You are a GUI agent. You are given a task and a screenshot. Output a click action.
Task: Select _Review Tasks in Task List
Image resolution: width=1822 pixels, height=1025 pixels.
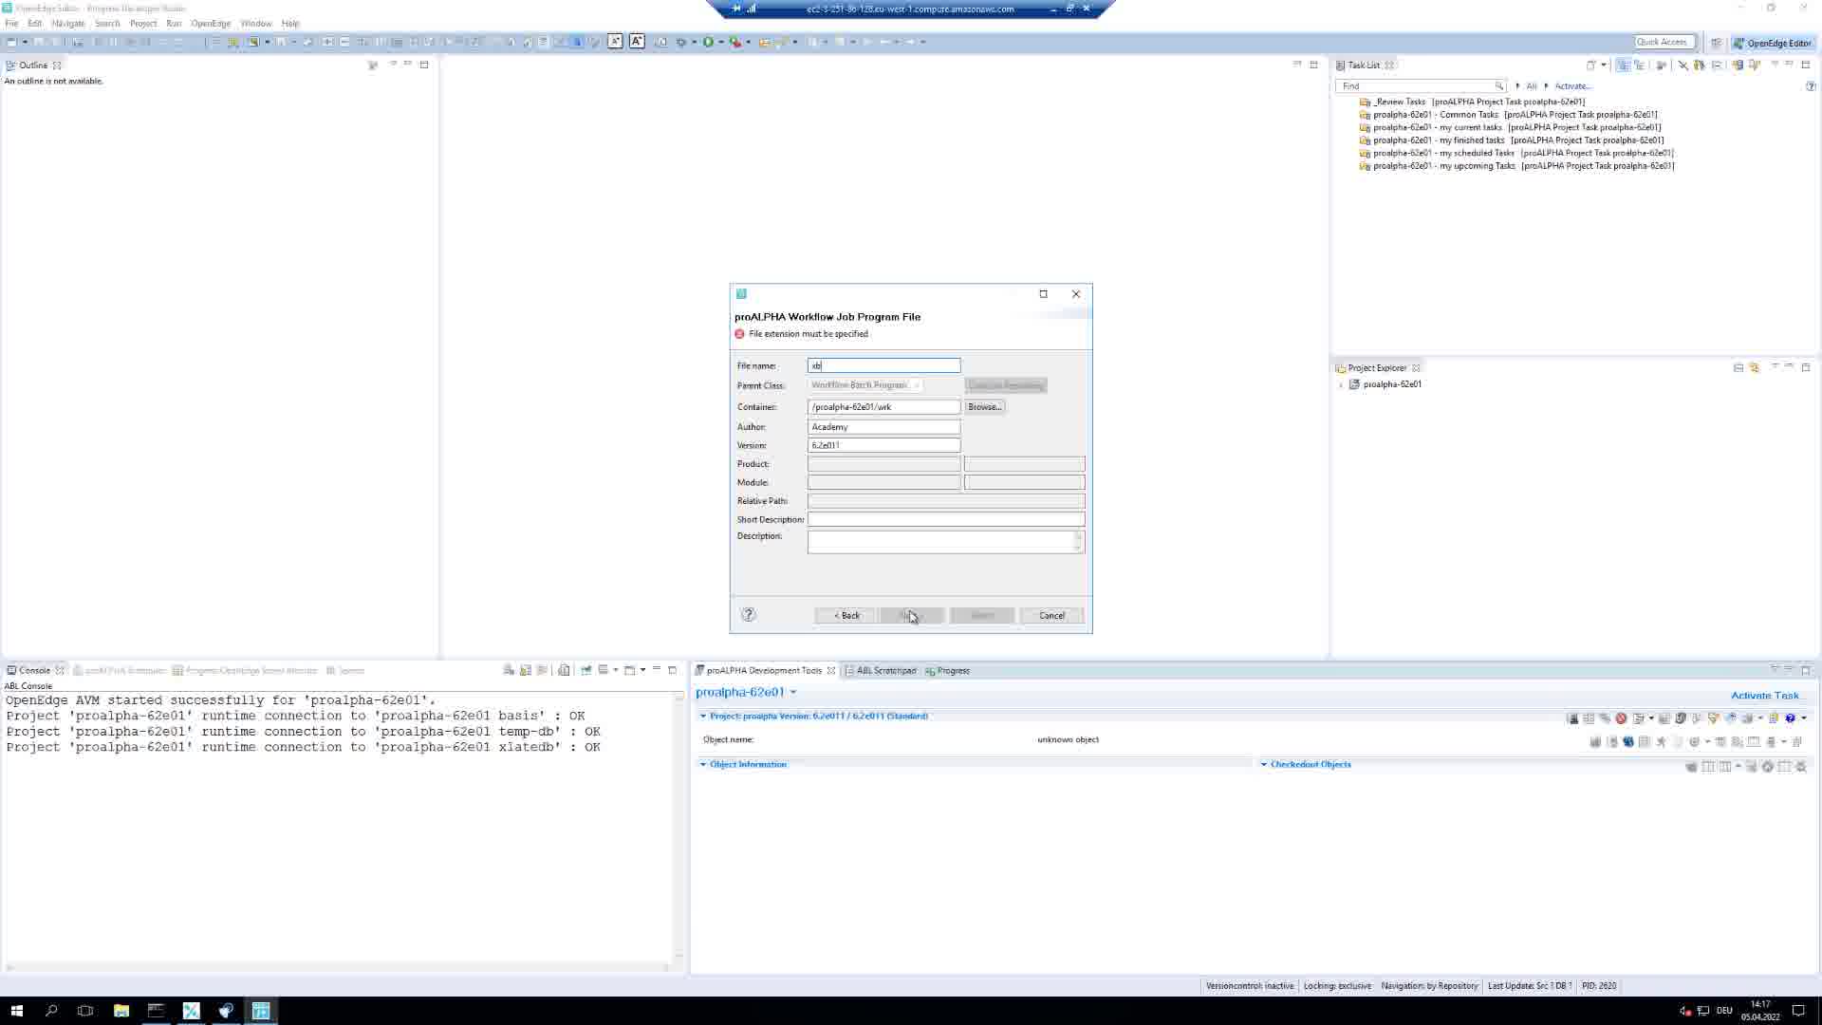[x=1472, y=102]
